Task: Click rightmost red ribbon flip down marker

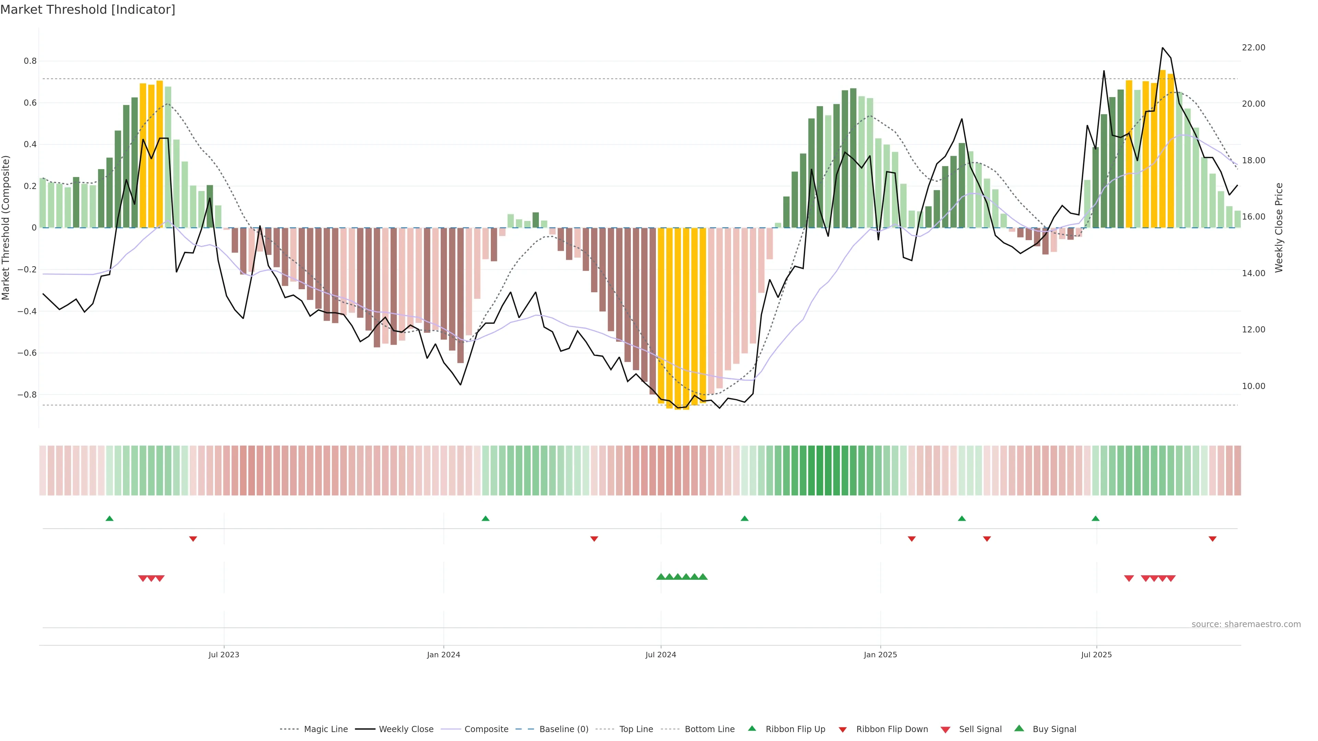Action: point(1213,539)
